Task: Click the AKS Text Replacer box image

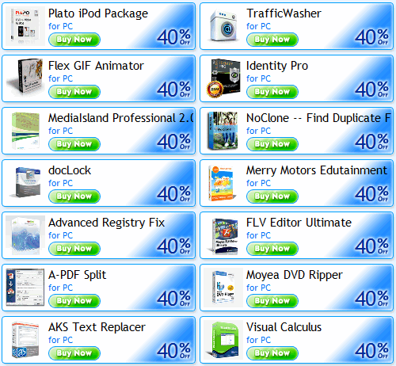Action: (25, 340)
